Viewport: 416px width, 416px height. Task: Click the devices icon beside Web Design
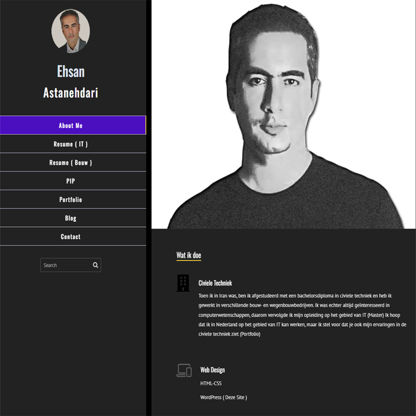pos(184,371)
